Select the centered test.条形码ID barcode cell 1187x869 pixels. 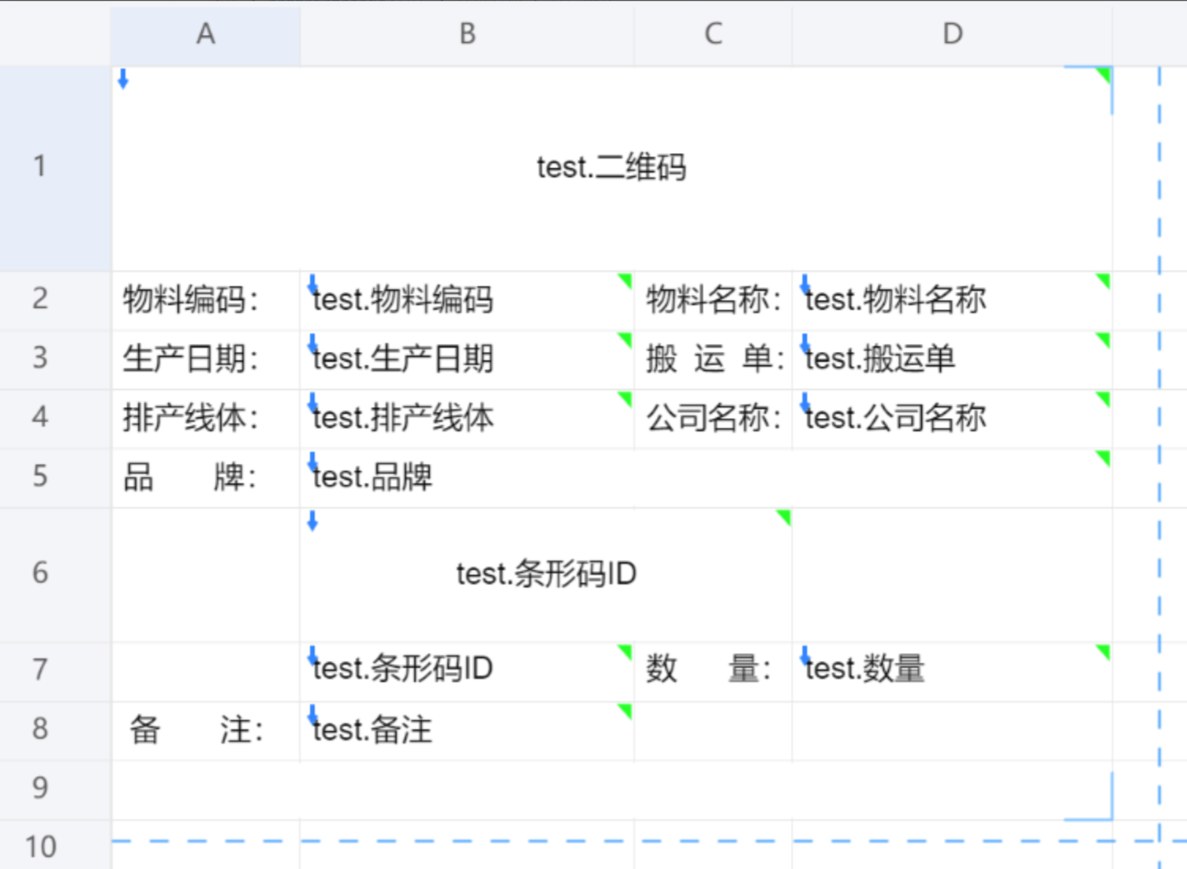[546, 574]
